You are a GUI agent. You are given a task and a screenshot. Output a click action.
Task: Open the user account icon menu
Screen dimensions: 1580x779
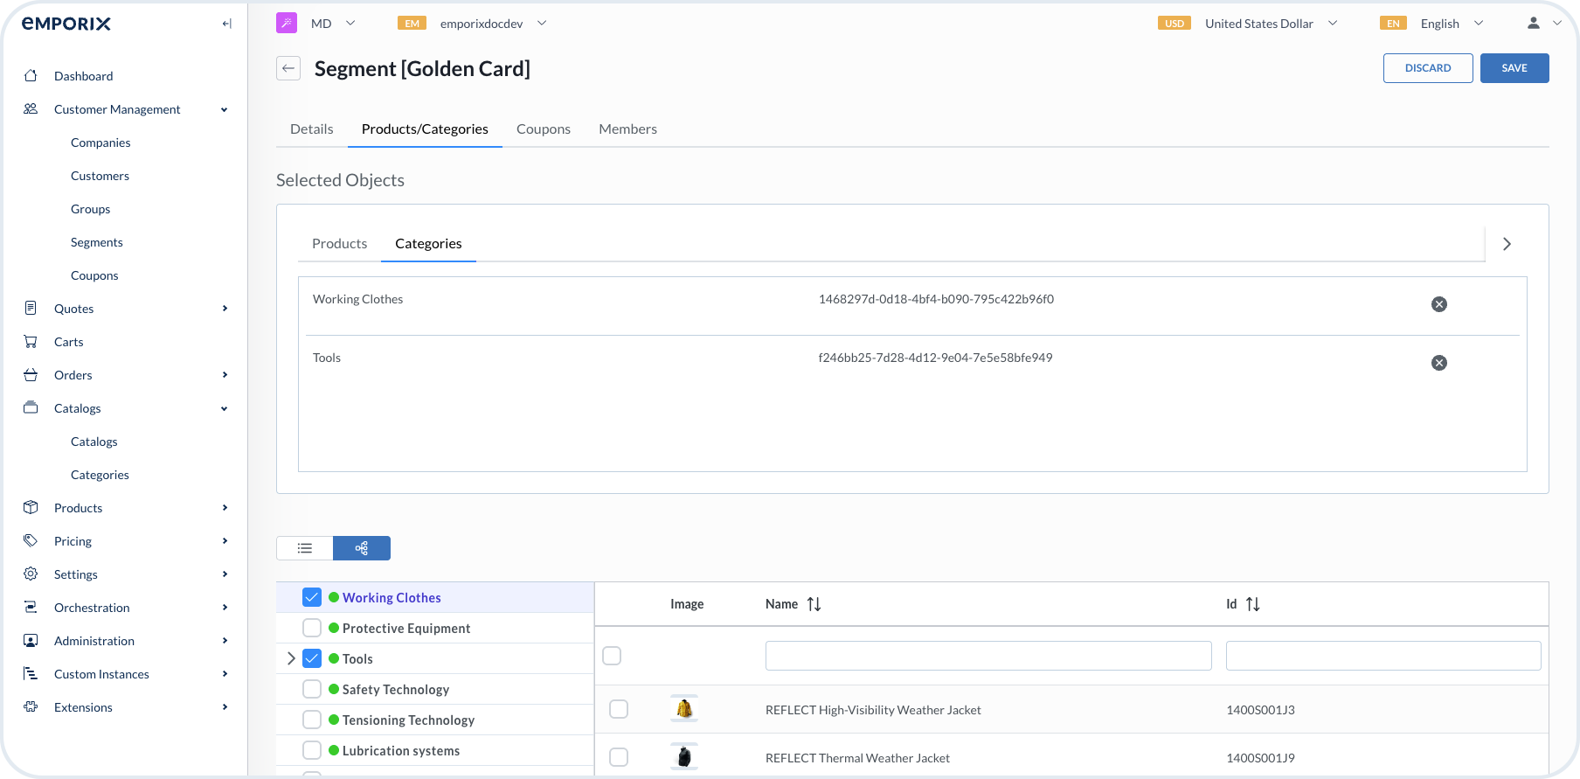click(x=1534, y=24)
